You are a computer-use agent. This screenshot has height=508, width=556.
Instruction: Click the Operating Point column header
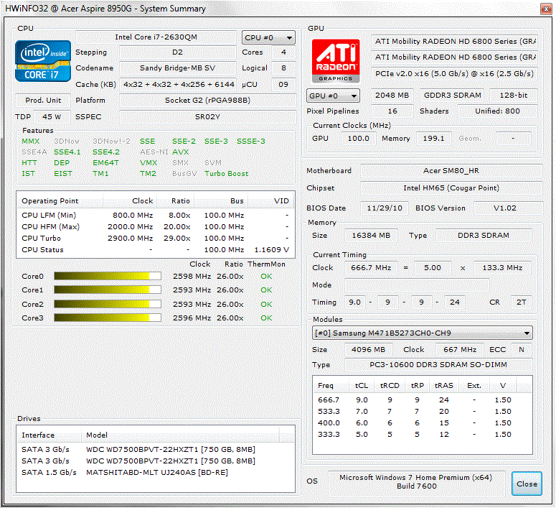[60, 200]
